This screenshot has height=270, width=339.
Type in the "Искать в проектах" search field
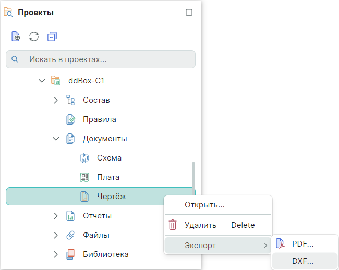pos(104,59)
